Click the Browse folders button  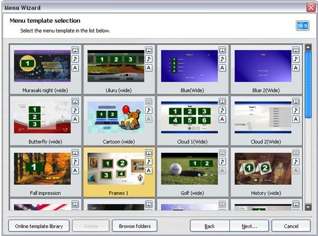[134, 226]
